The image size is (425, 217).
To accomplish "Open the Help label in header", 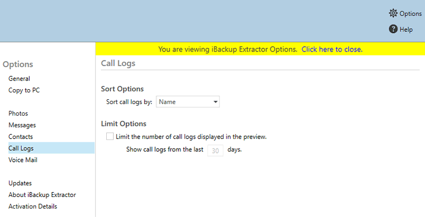I will pos(406,30).
